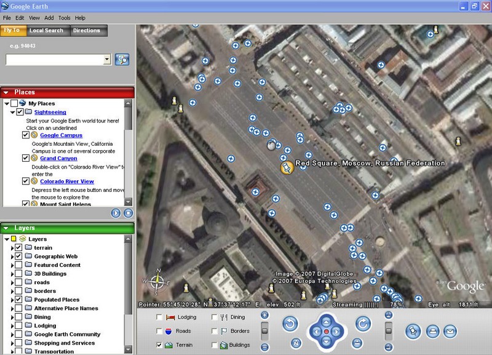Uncheck the Populated Places layer checkbox
The image size is (492, 355).
pos(18,300)
